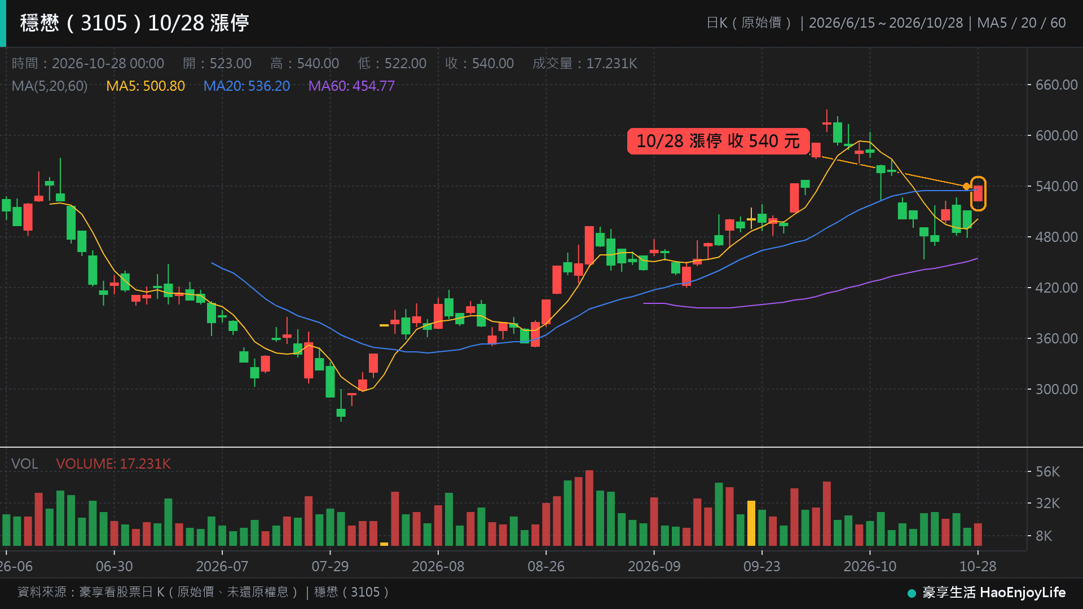Click the 2026-07 date axis label
This screenshot has height=609, width=1083.
click(222, 567)
